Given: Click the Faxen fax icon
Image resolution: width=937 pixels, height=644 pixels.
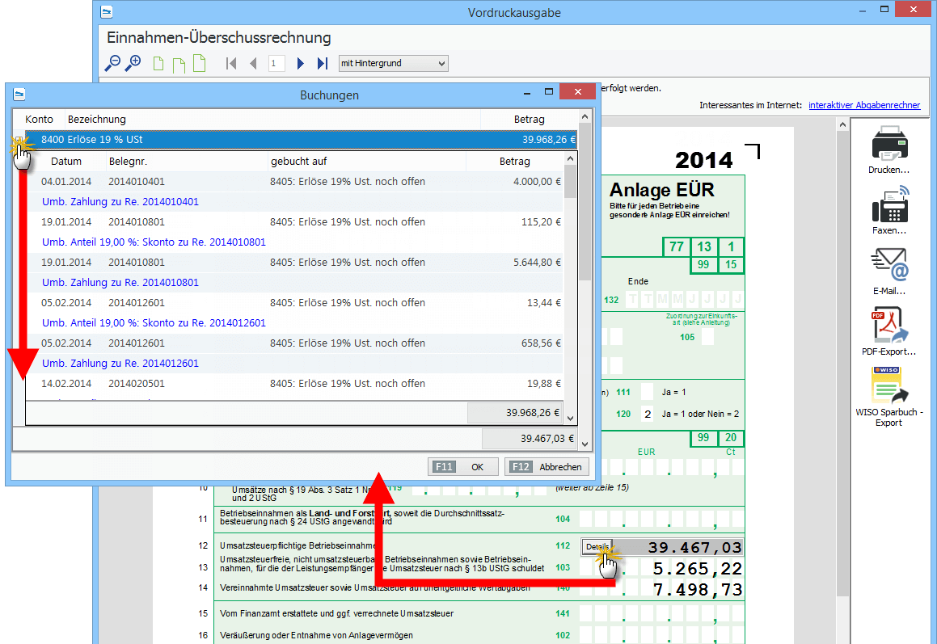Looking at the screenshot, I should pyautogui.click(x=889, y=206).
